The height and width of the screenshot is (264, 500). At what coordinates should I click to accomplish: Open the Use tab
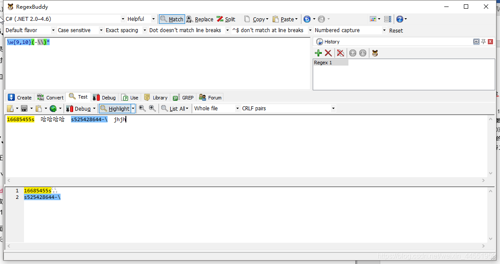tap(130, 98)
